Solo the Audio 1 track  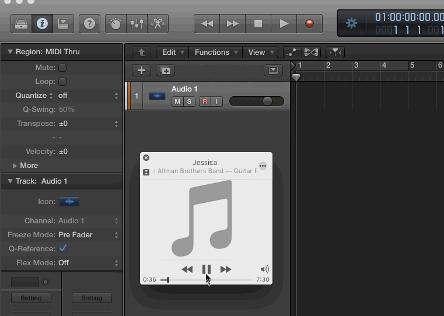pos(189,101)
